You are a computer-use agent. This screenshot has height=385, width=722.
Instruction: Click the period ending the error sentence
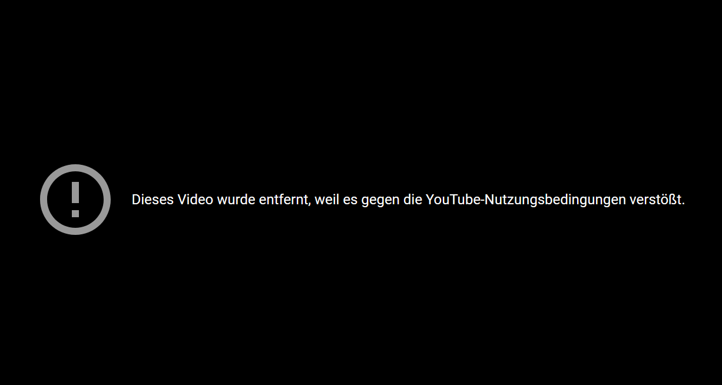coord(683,204)
